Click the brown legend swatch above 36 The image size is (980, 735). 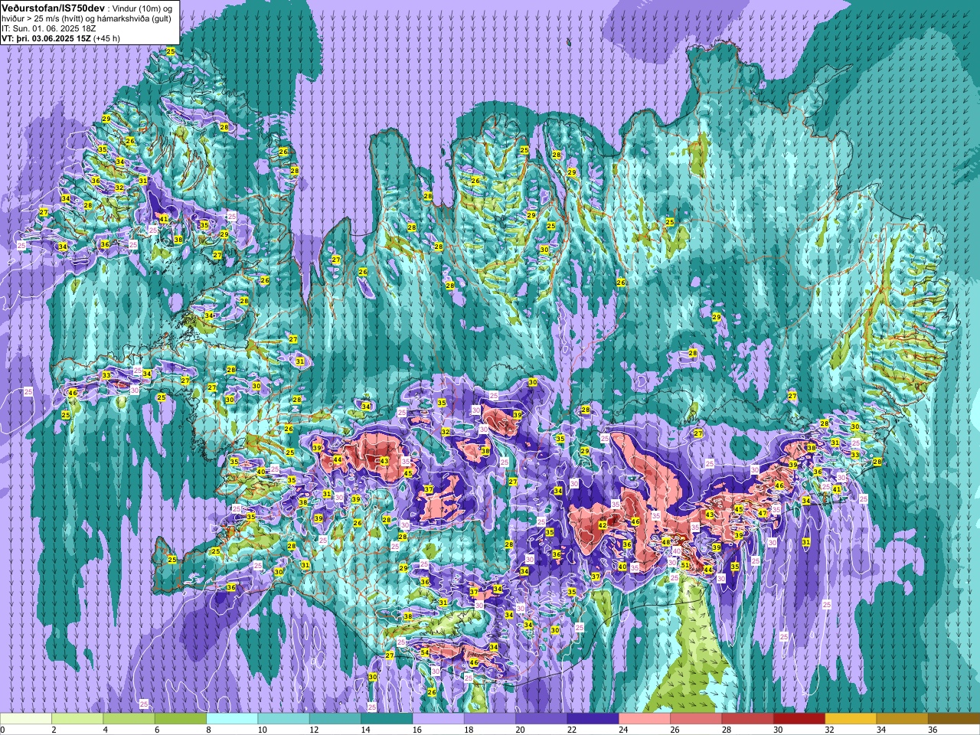(953, 719)
